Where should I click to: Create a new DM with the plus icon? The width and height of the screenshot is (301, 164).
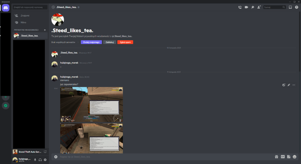tap(45, 30)
